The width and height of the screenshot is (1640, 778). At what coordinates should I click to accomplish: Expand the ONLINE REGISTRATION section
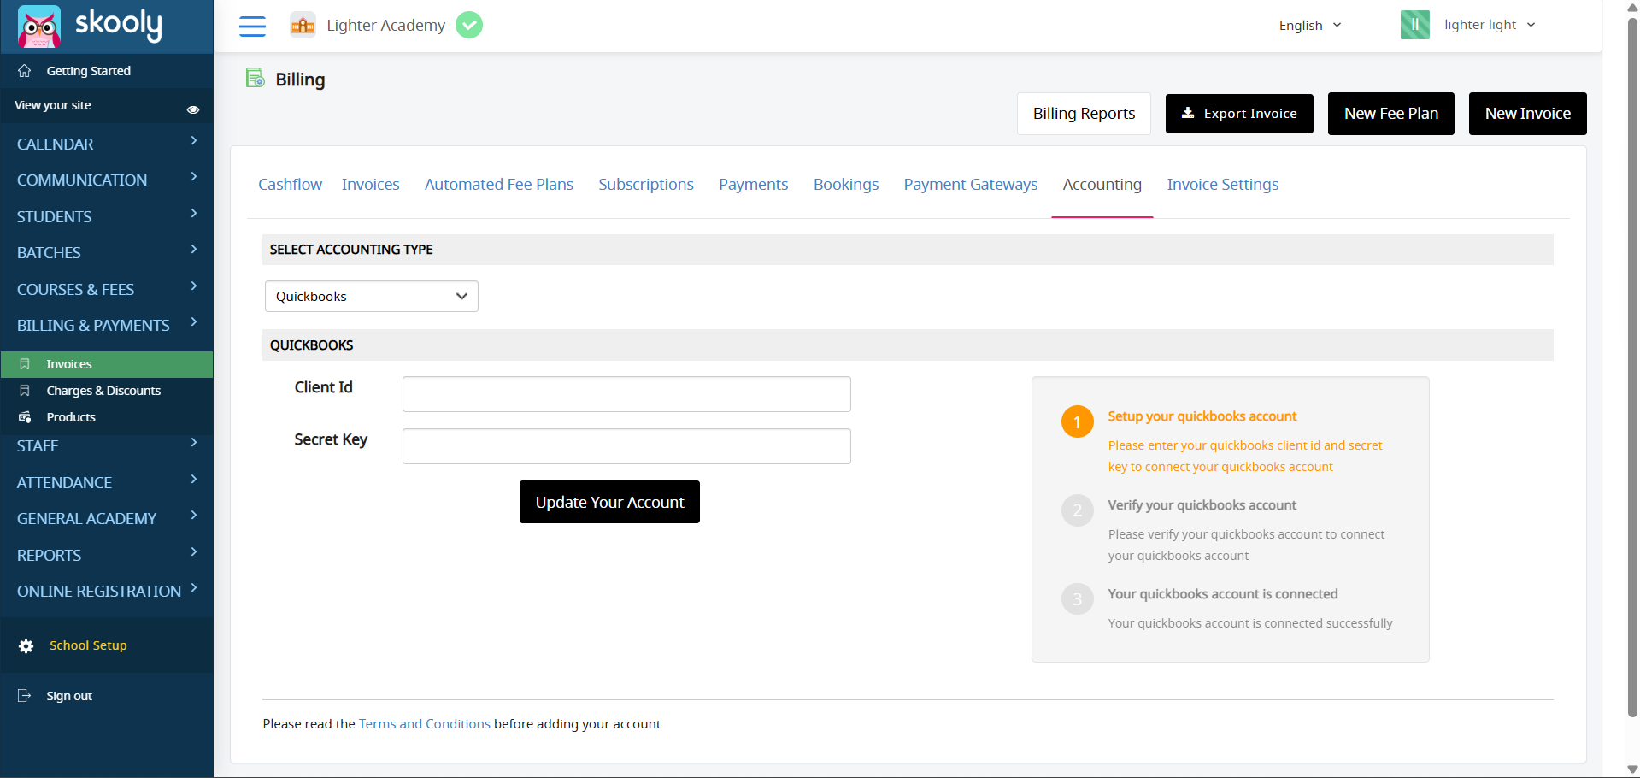tap(107, 591)
